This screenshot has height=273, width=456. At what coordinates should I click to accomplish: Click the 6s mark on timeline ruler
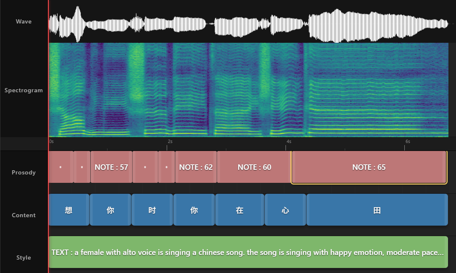click(x=408, y=141)
